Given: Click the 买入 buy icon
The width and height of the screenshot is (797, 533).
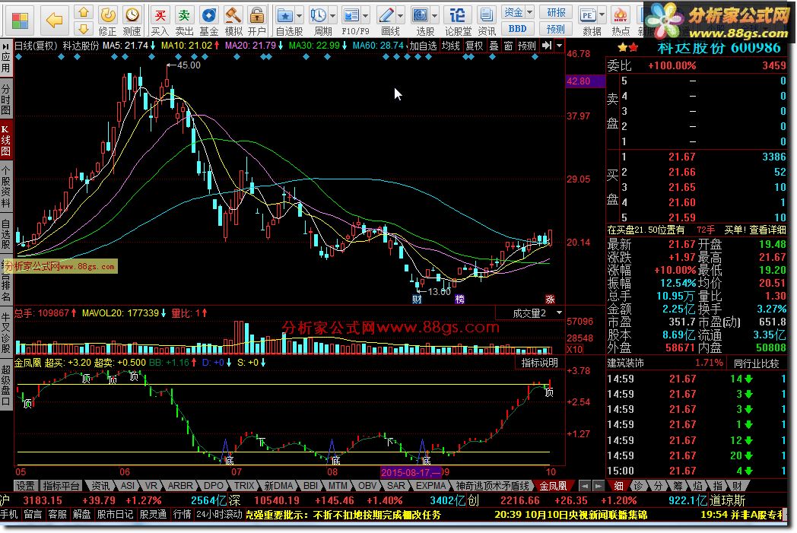Looking at the screenshot, I should coord(160,21).
